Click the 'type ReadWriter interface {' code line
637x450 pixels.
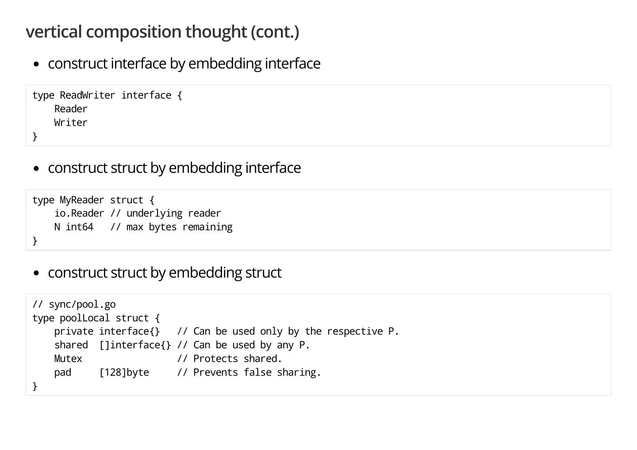coord(107,95)
